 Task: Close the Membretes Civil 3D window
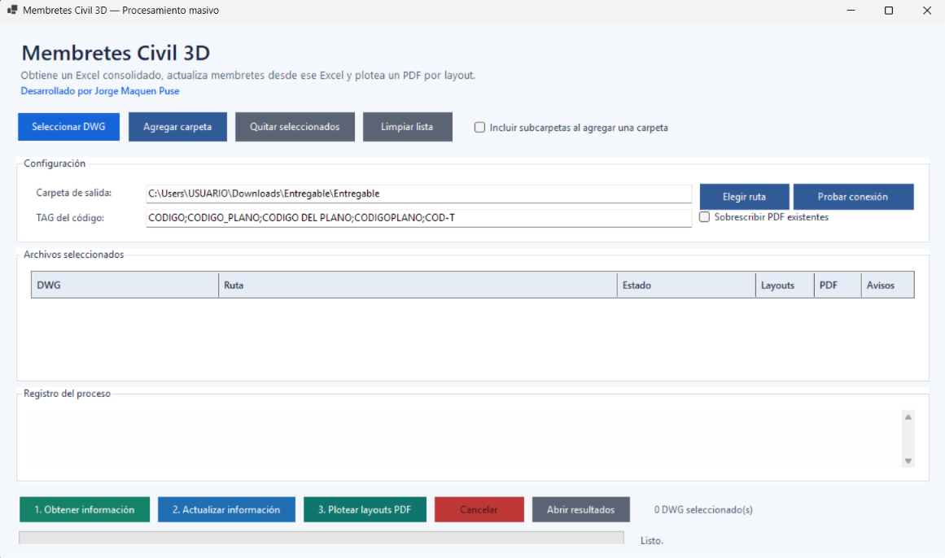tap(927, 11)
